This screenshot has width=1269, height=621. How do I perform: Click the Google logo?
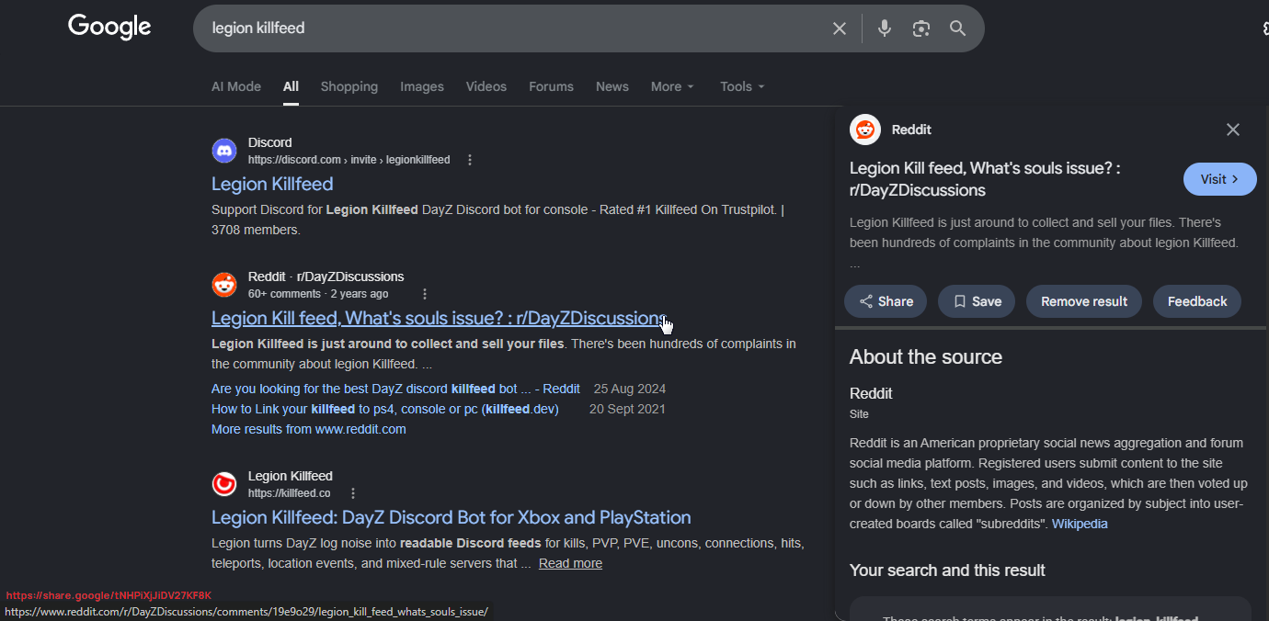click(x=109, y=28)
